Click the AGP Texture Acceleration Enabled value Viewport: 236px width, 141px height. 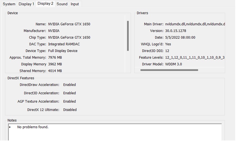tap(69, 101)
